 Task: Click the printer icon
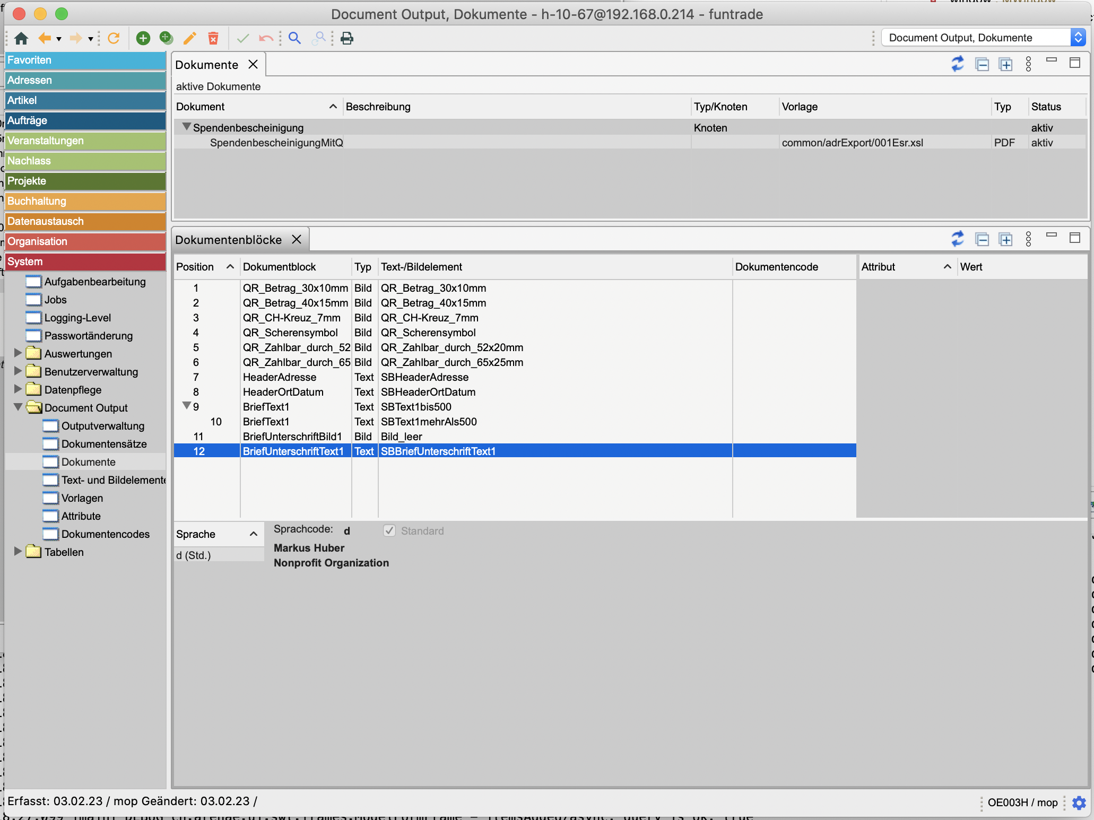tap(347, 38)
